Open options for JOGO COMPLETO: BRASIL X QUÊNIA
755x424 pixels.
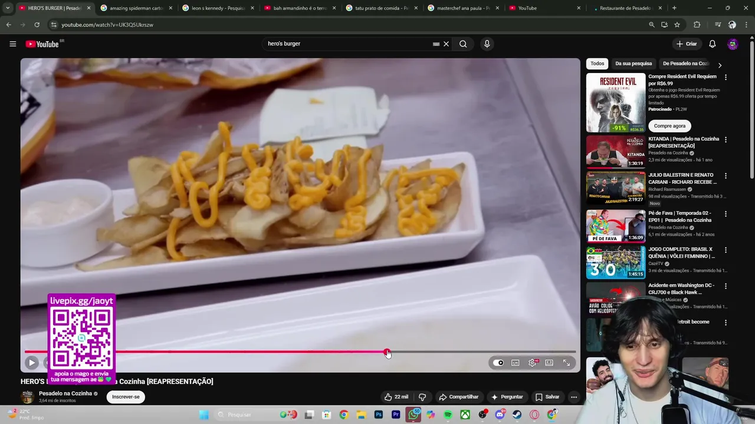[x=726, y=250]
